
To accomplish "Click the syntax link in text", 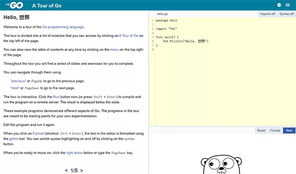I will pyautogui.click(x=129, y=139).
